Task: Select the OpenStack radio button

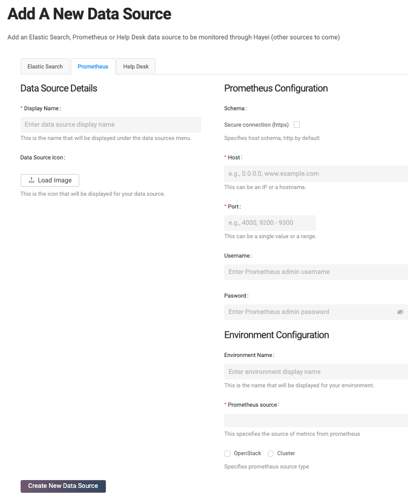Action: point(228,453)
